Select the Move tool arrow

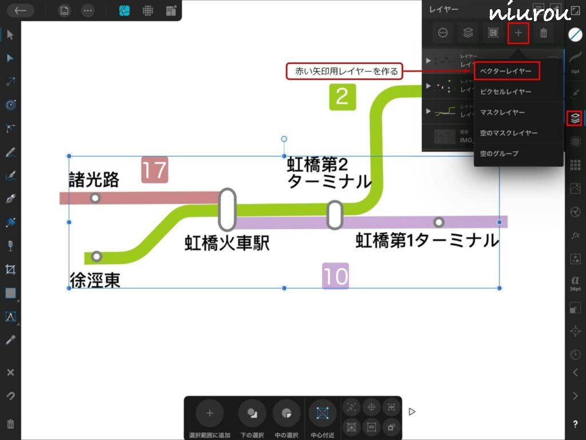(x=10, y=35)
